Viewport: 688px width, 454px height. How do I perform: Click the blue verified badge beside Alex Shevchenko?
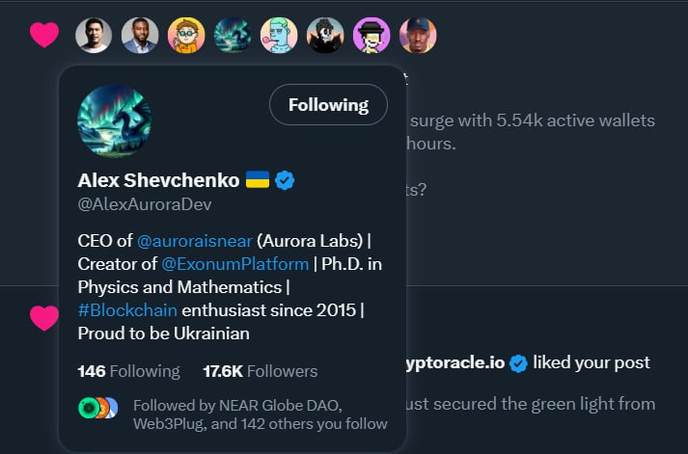pyautogui.click(x=284, y=180)
